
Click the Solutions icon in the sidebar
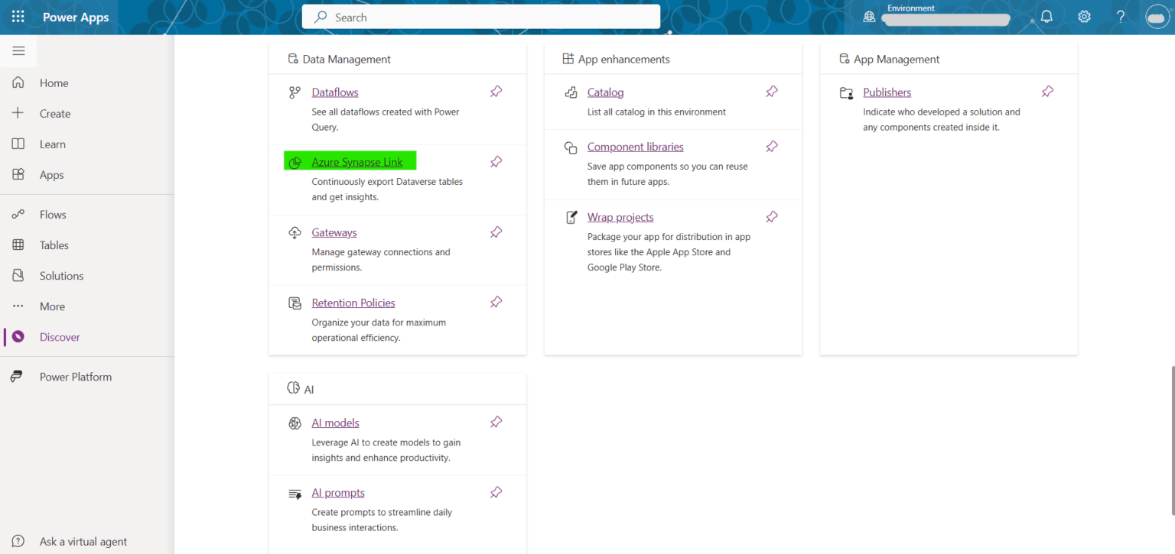pyautogui.click(x=18, y=275)
